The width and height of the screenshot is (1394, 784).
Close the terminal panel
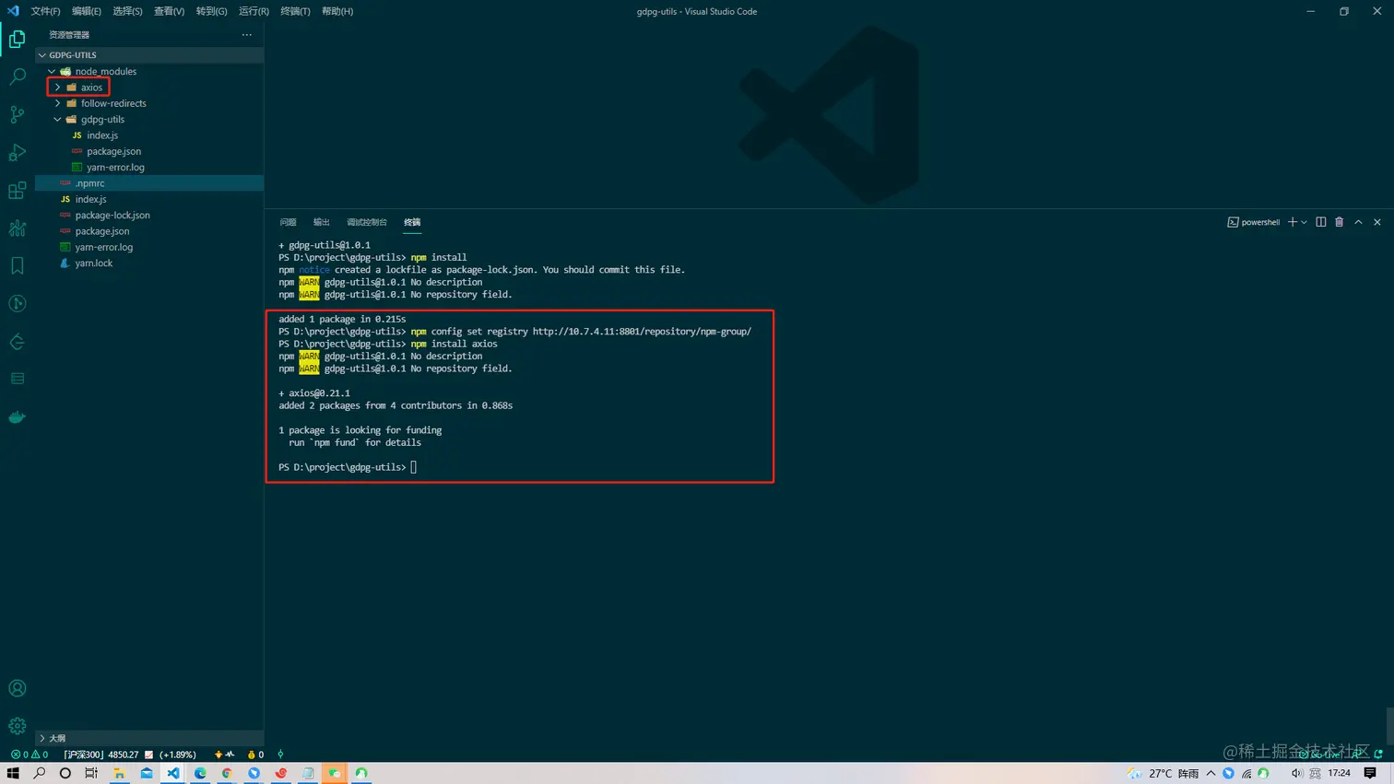click(1377, 222)
